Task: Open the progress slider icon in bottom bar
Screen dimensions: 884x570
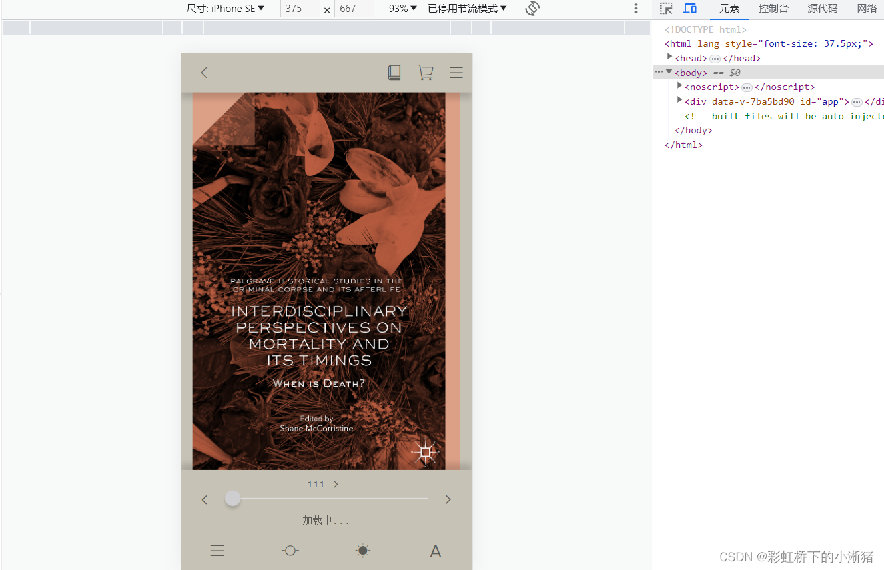Action: tap(290, 551)
